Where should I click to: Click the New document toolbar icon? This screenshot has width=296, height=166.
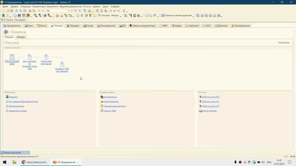tap(3, 11)
